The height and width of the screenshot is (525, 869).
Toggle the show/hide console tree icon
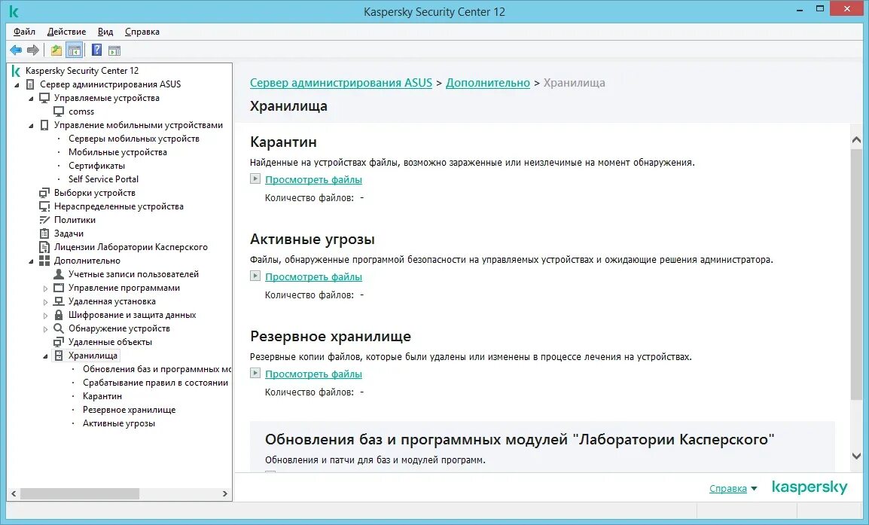[75, 50]
